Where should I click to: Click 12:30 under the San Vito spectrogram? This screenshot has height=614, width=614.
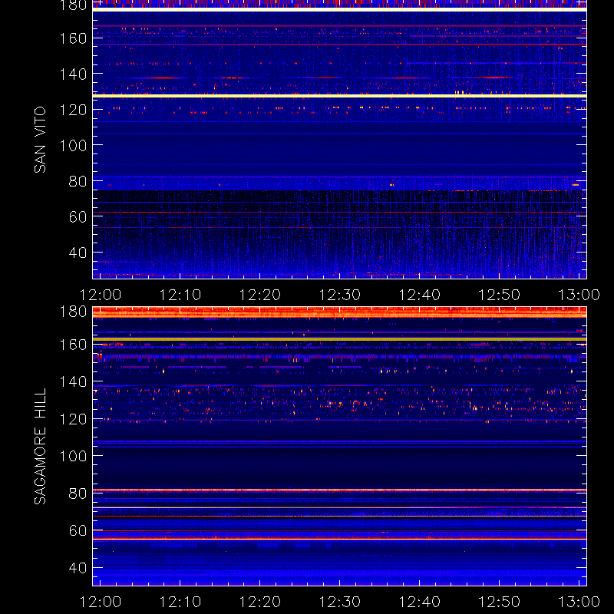339,295
